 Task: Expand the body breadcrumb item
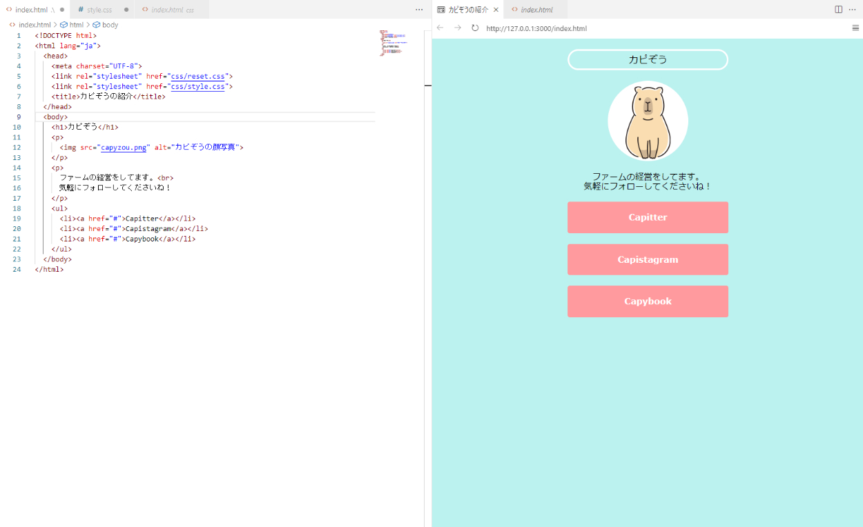tap(110, 25)
